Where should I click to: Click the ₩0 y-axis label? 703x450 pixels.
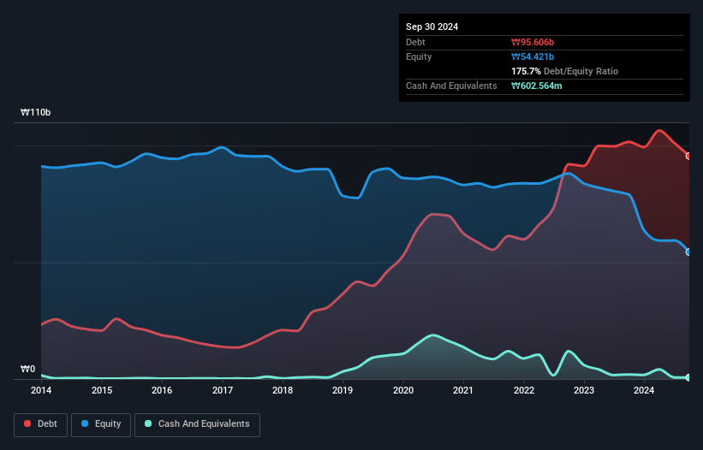point(27,369)
